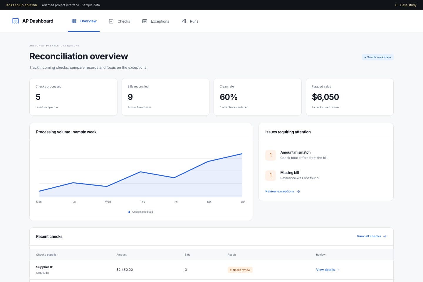
Task: Switch to the Checks tab
Action: click(x=119, y=21)
